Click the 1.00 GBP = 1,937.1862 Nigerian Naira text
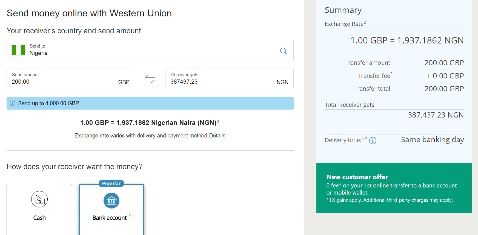The width and height of the screenshot is (478, 235). pyautogui.click(x=150, y=123)
